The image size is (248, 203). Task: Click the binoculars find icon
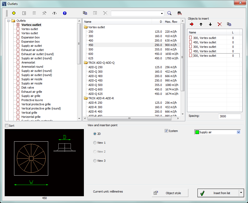coord(179,13)
